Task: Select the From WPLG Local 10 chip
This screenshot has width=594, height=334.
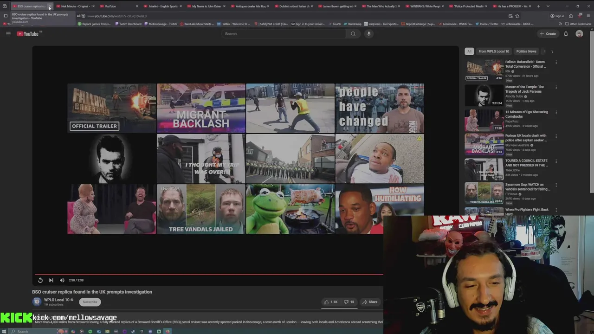Action: pos(494,51)
